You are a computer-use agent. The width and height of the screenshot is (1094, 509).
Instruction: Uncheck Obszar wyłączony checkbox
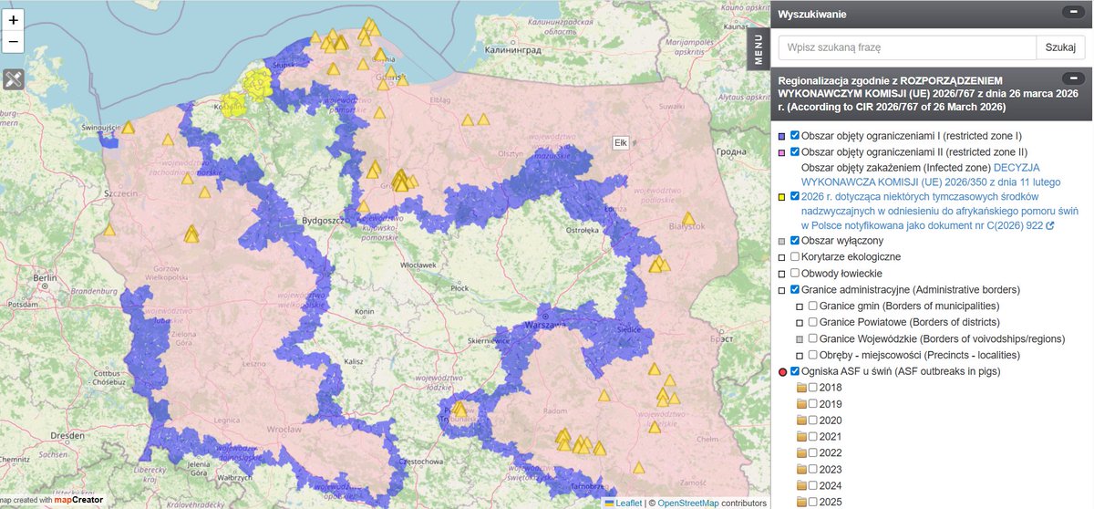coord(795,240)
